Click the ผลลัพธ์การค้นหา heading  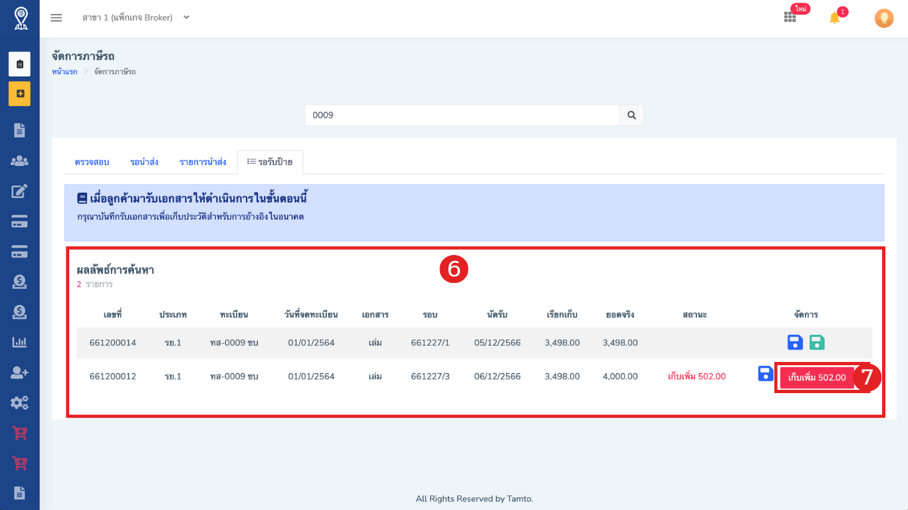coord(116,270)
